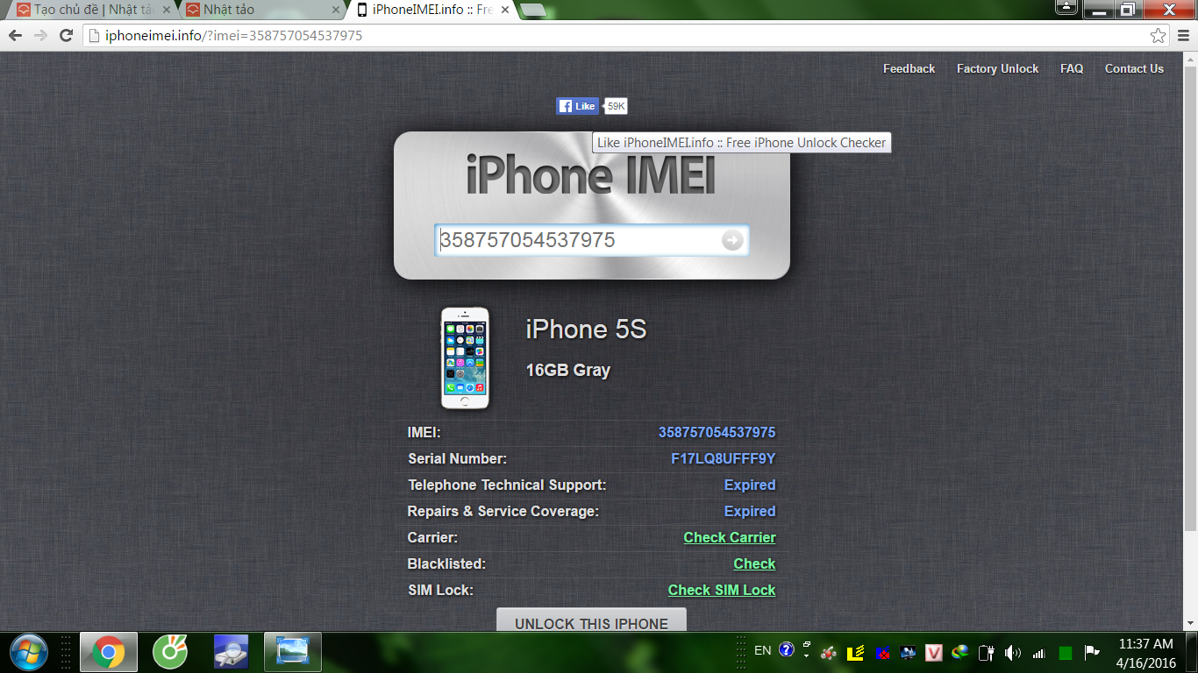Open a new browser tab
1198x673 pixels.
(532, 10)
